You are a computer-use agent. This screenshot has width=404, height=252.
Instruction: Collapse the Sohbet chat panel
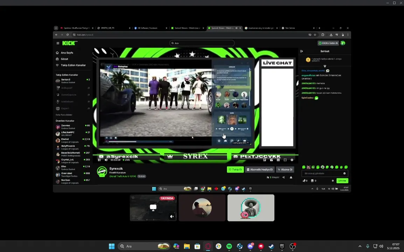click(x=301, y=51)
